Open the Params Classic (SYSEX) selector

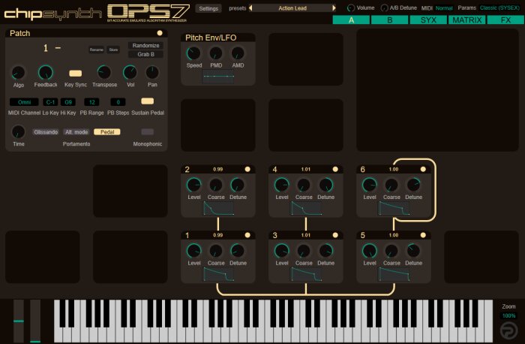pyautogui.click(x=499, y=8)
